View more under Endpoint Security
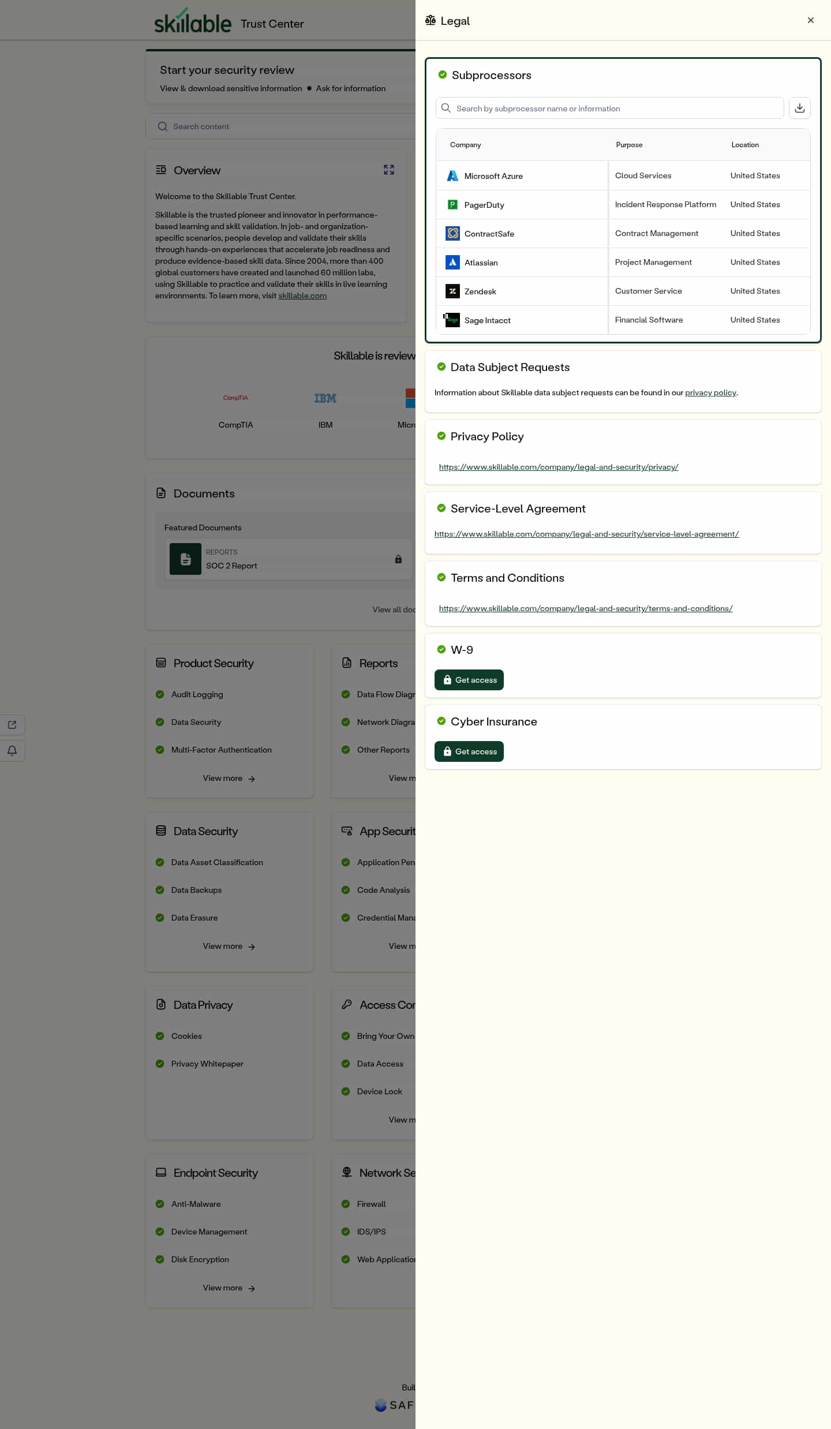The image size is (831, 1429). point(229,1288)
